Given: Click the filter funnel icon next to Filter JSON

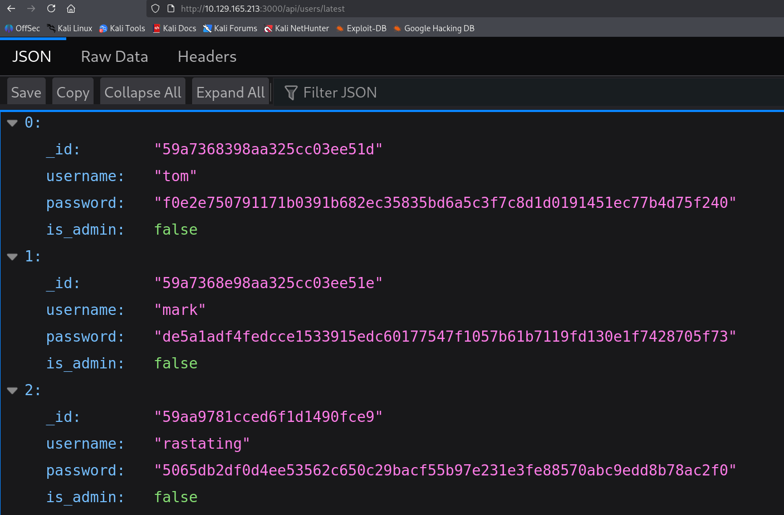Looking at the screenshot, I should tap(290, 93).
